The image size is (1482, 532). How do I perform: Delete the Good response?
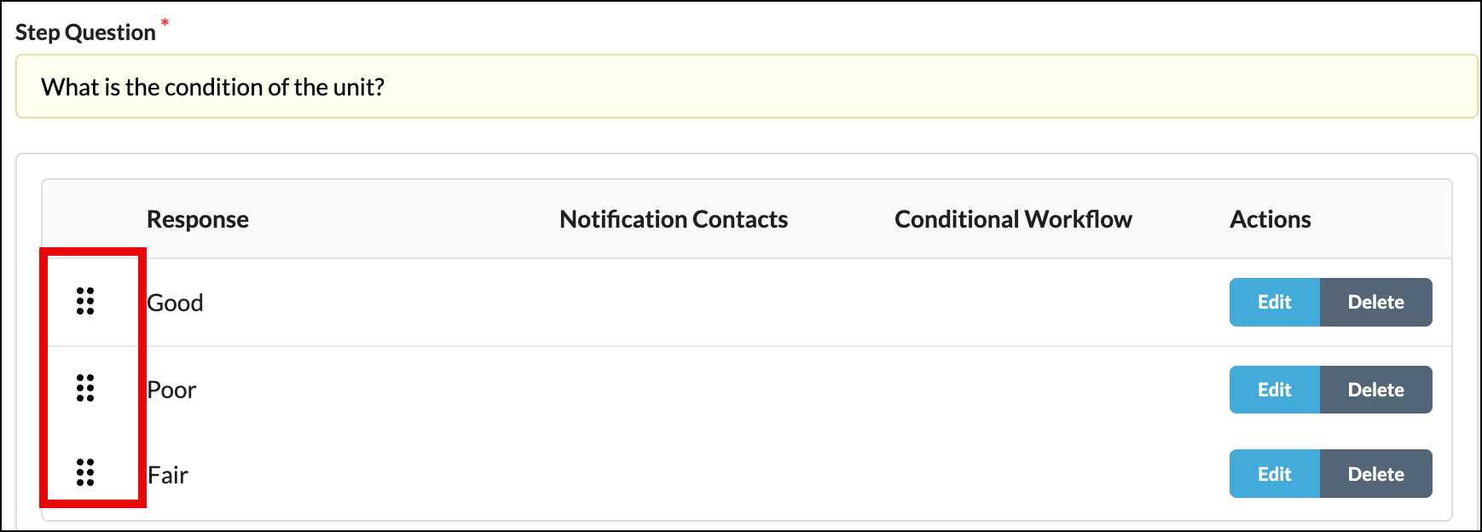click(x=1375, y=302)
